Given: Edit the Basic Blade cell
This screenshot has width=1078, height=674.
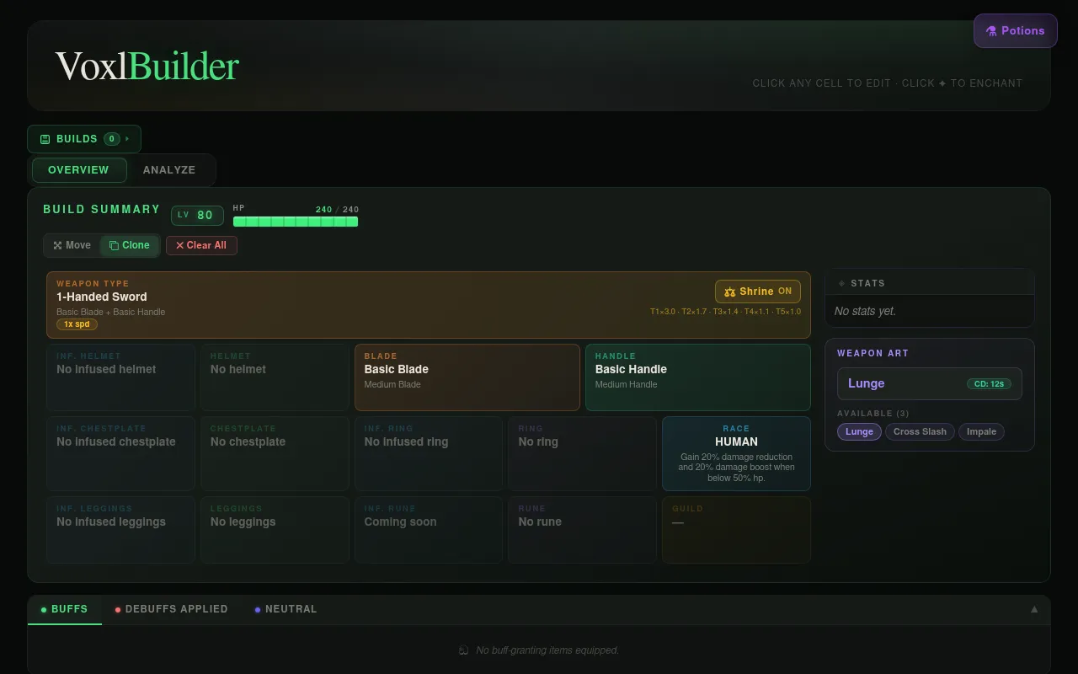Looking at the screenshot, I should (467, 377).
